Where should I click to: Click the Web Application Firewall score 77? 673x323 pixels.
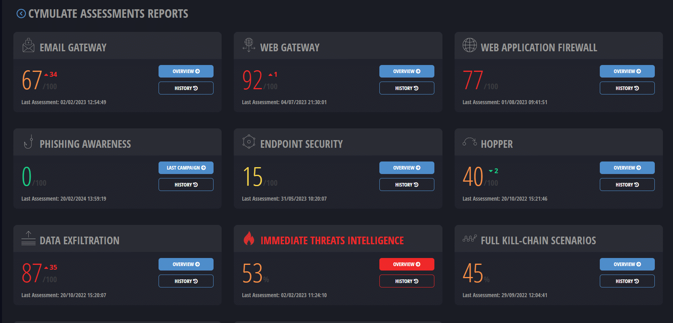coord(473,80)
